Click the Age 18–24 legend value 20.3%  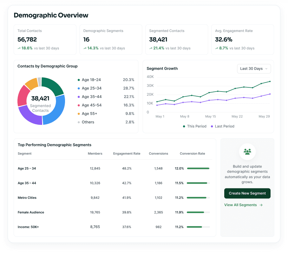coord(128,80)
